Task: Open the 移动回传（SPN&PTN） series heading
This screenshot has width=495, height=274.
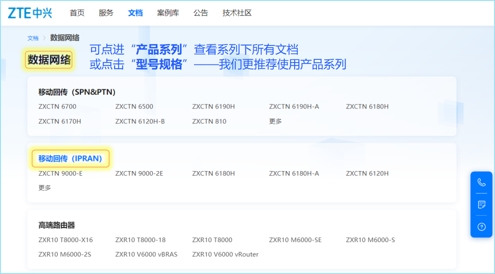Action: pos(77,92)
